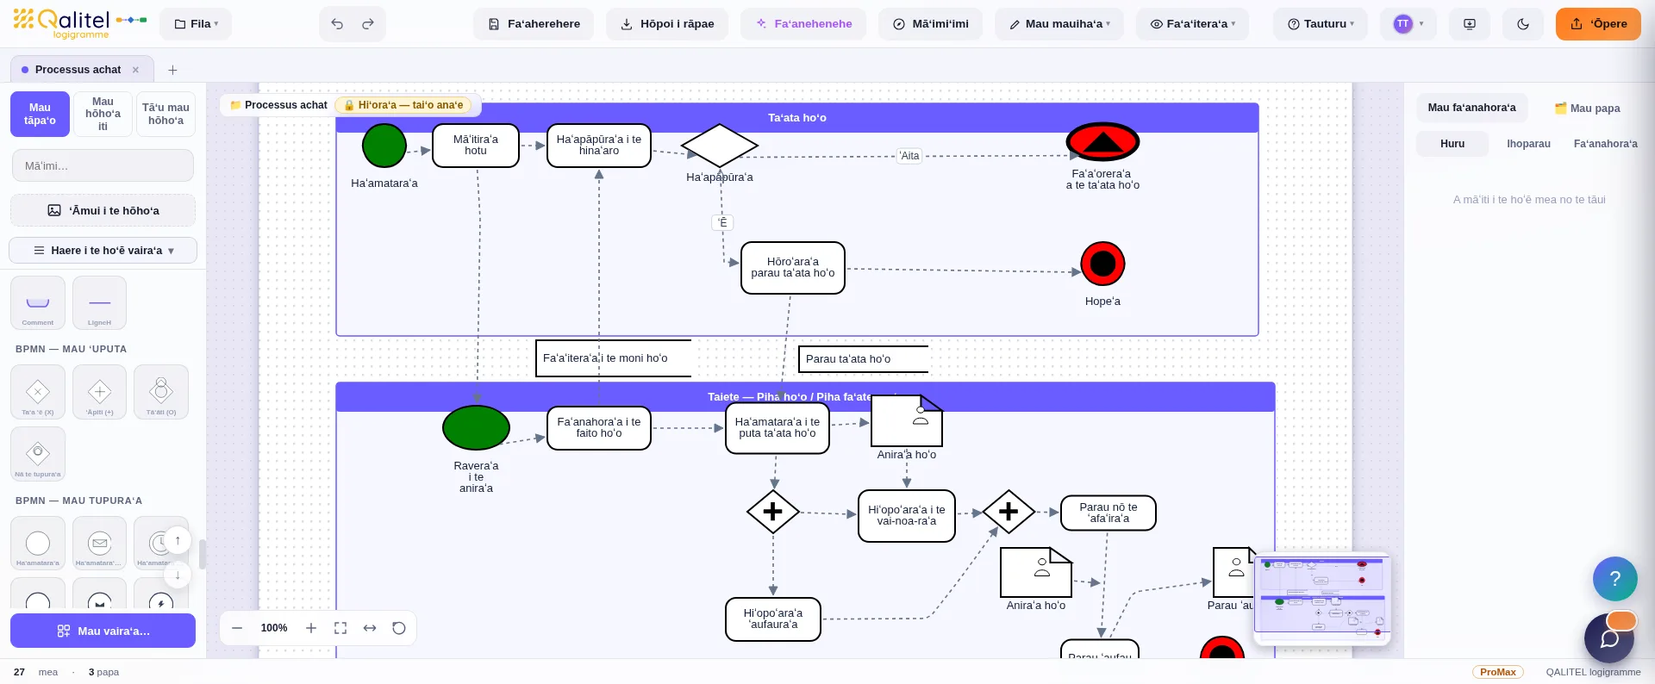Click the ProMax badge
This screenshot has height=684, width=1655.
coord(1498,672)
